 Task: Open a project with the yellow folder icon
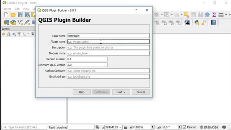tap(13, 15)
